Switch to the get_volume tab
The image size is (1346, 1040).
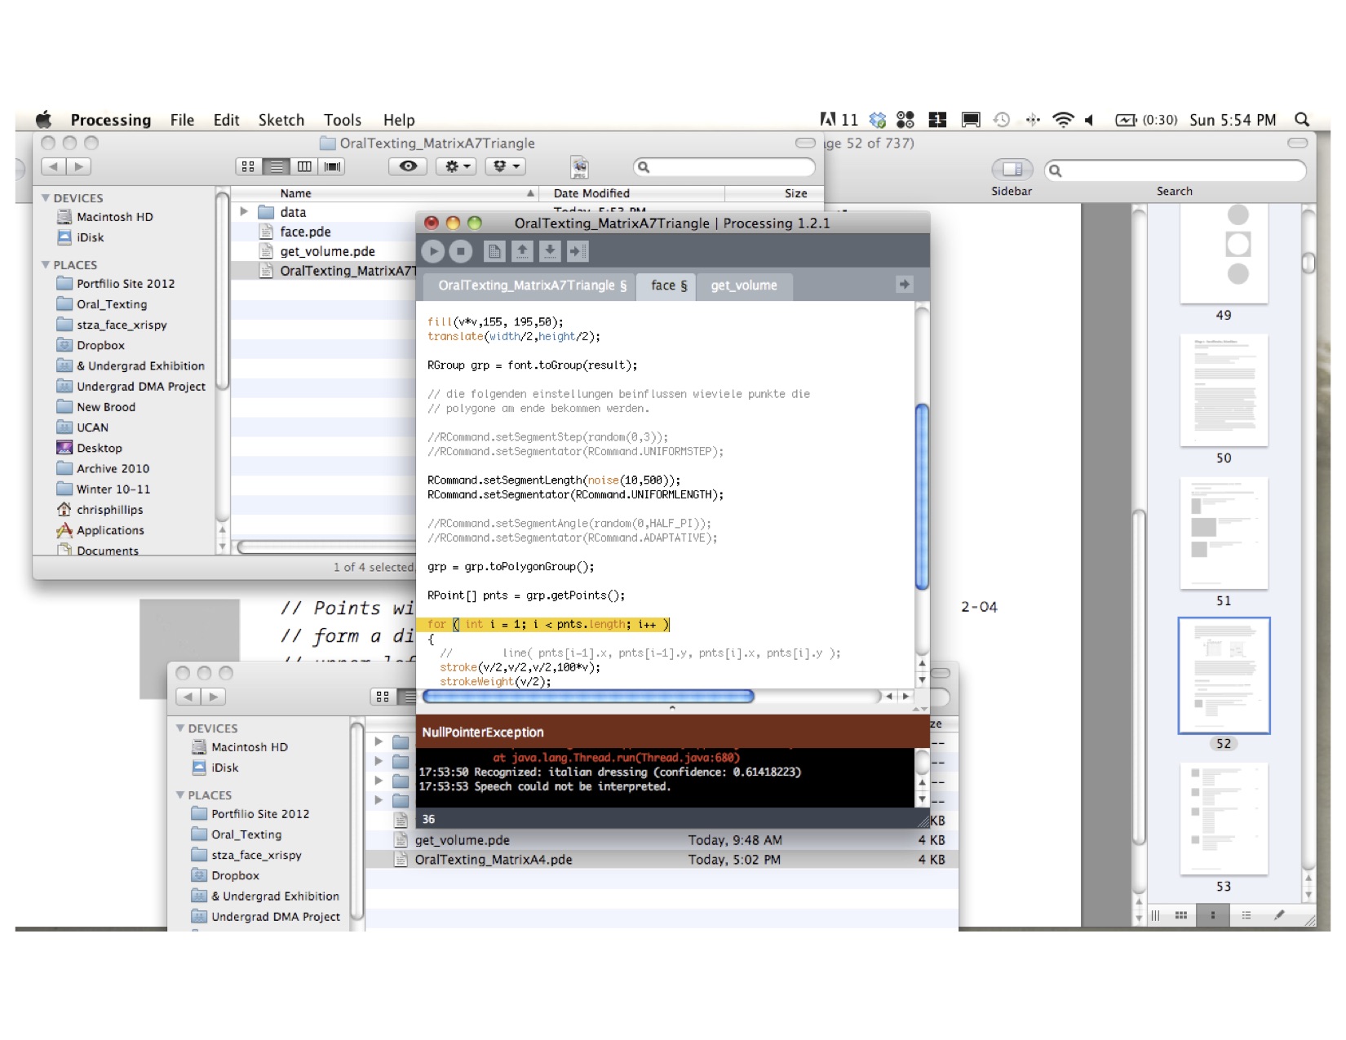click(743, 285)
